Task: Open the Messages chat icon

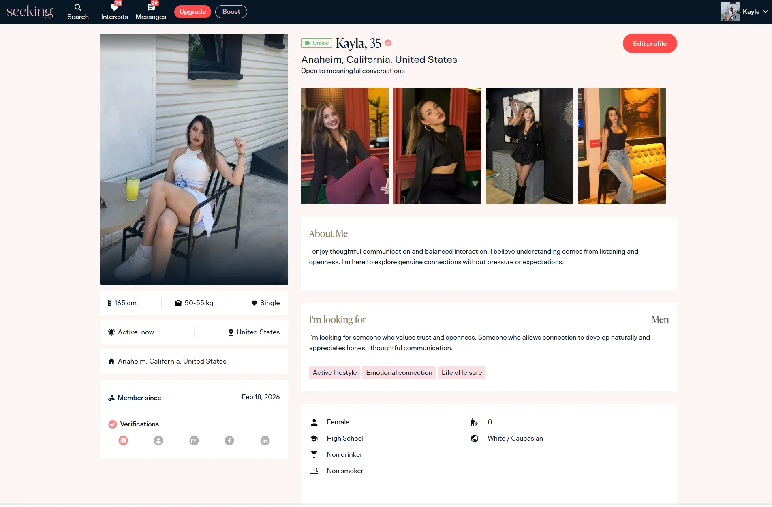Action: coord(151,8)
